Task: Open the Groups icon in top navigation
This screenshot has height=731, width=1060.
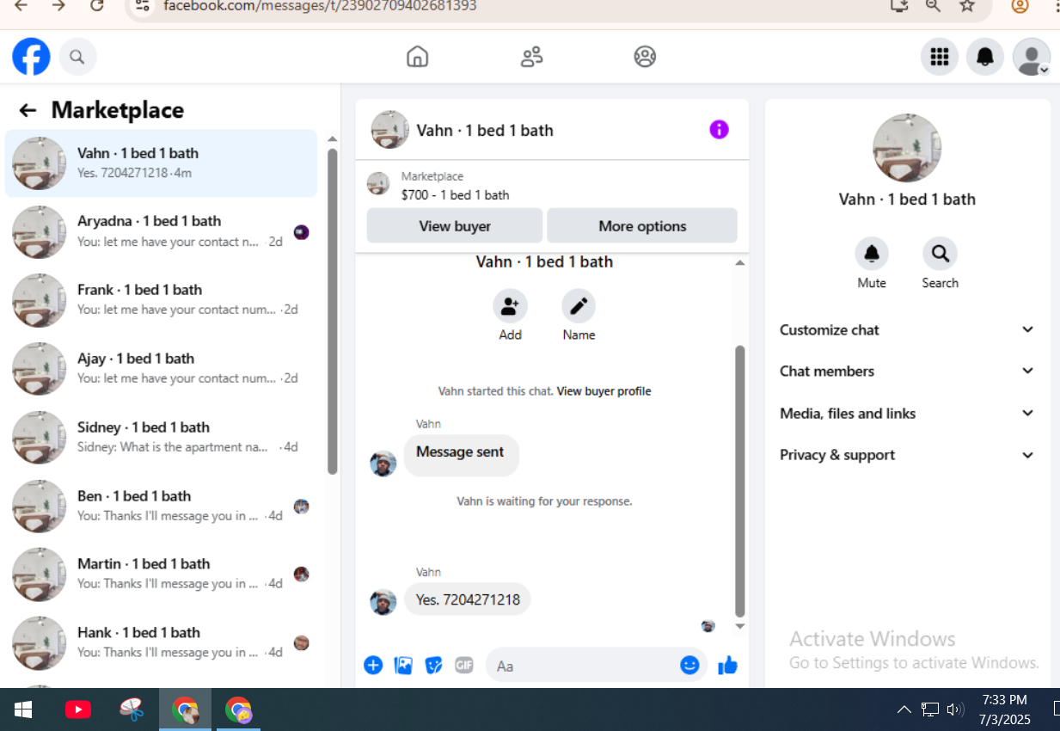Action: [x=645, y=57]
